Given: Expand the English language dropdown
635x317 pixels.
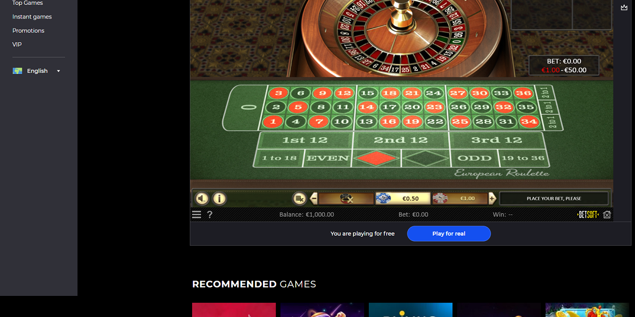Looking at the screenshot, I should click(x=37, y=71).
